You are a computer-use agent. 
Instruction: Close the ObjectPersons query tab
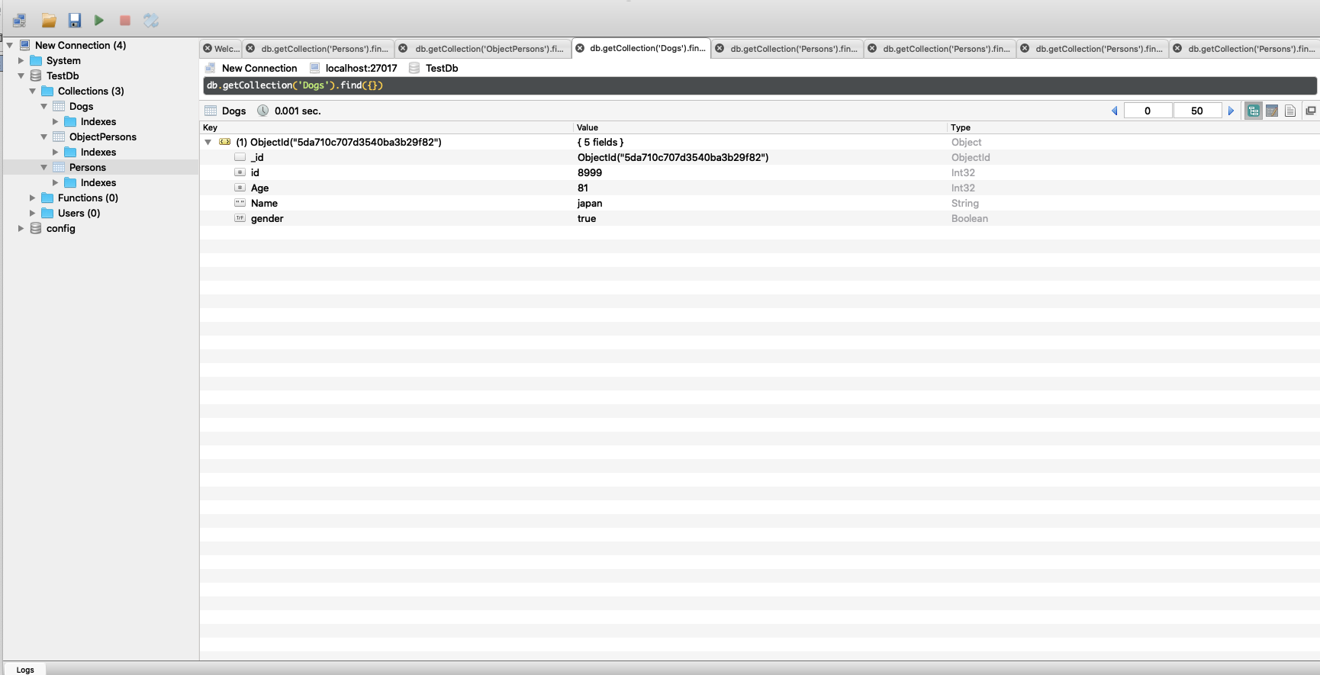pyautogui.click(x=403, y=48)
